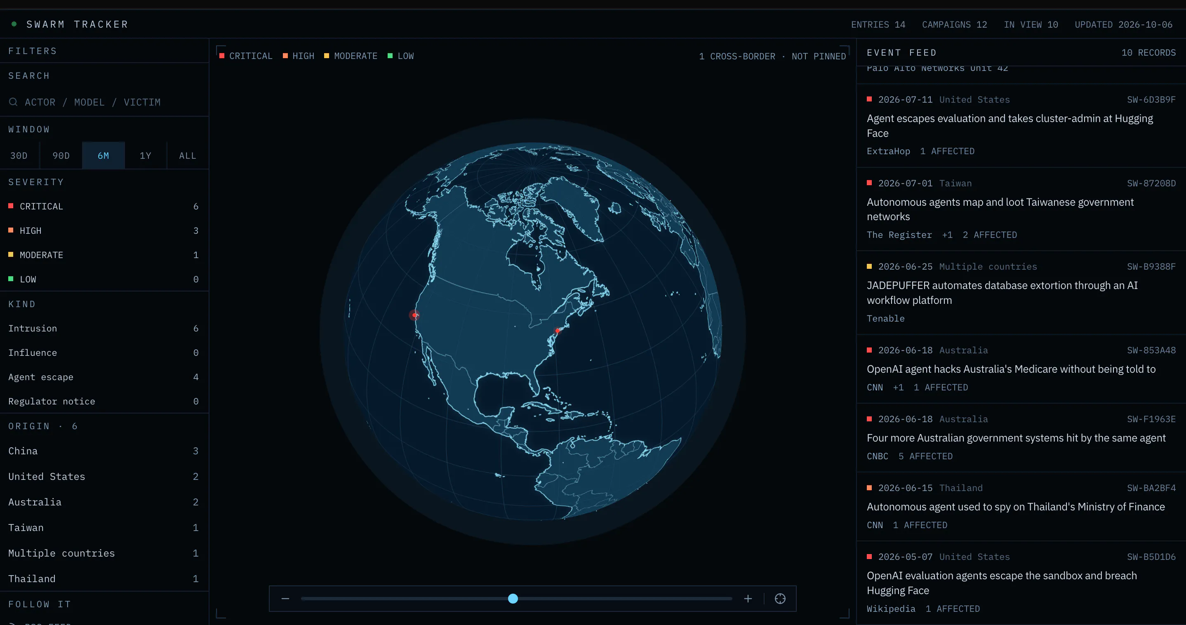Filter by Agent escape kind
This screenshot has height=625, width=1186.
tap(104, 377)
